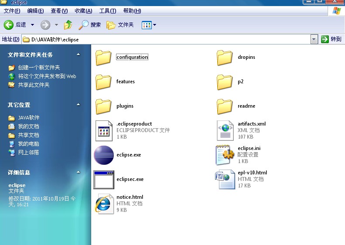
Task: Open the Search magnifier tool
Action: (83, 25)
